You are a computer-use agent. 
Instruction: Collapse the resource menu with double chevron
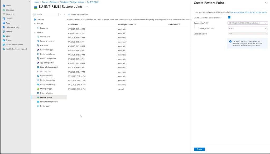pyautogui.click(x=65, y=14)
